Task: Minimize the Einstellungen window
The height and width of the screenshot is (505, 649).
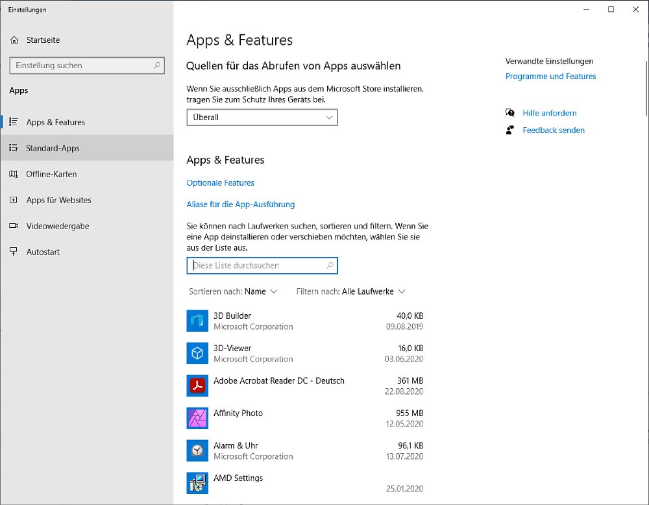Action: 586,10
